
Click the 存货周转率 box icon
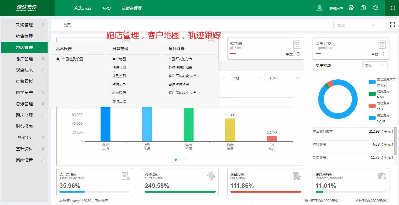click(382, 176)
